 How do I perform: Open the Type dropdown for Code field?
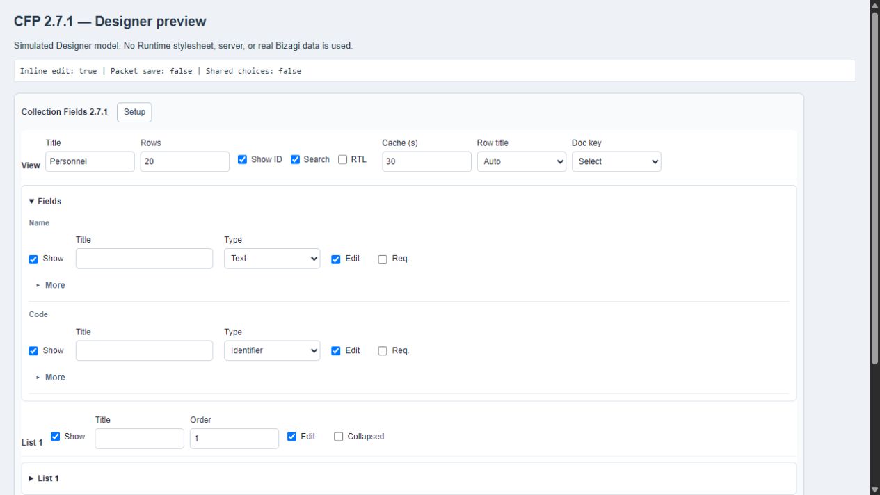272,351
